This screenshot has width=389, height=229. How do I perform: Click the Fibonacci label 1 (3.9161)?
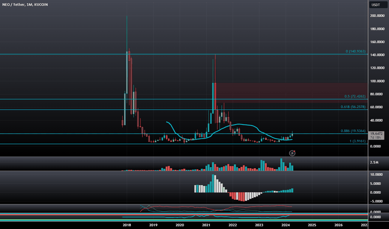pos(358,141)
